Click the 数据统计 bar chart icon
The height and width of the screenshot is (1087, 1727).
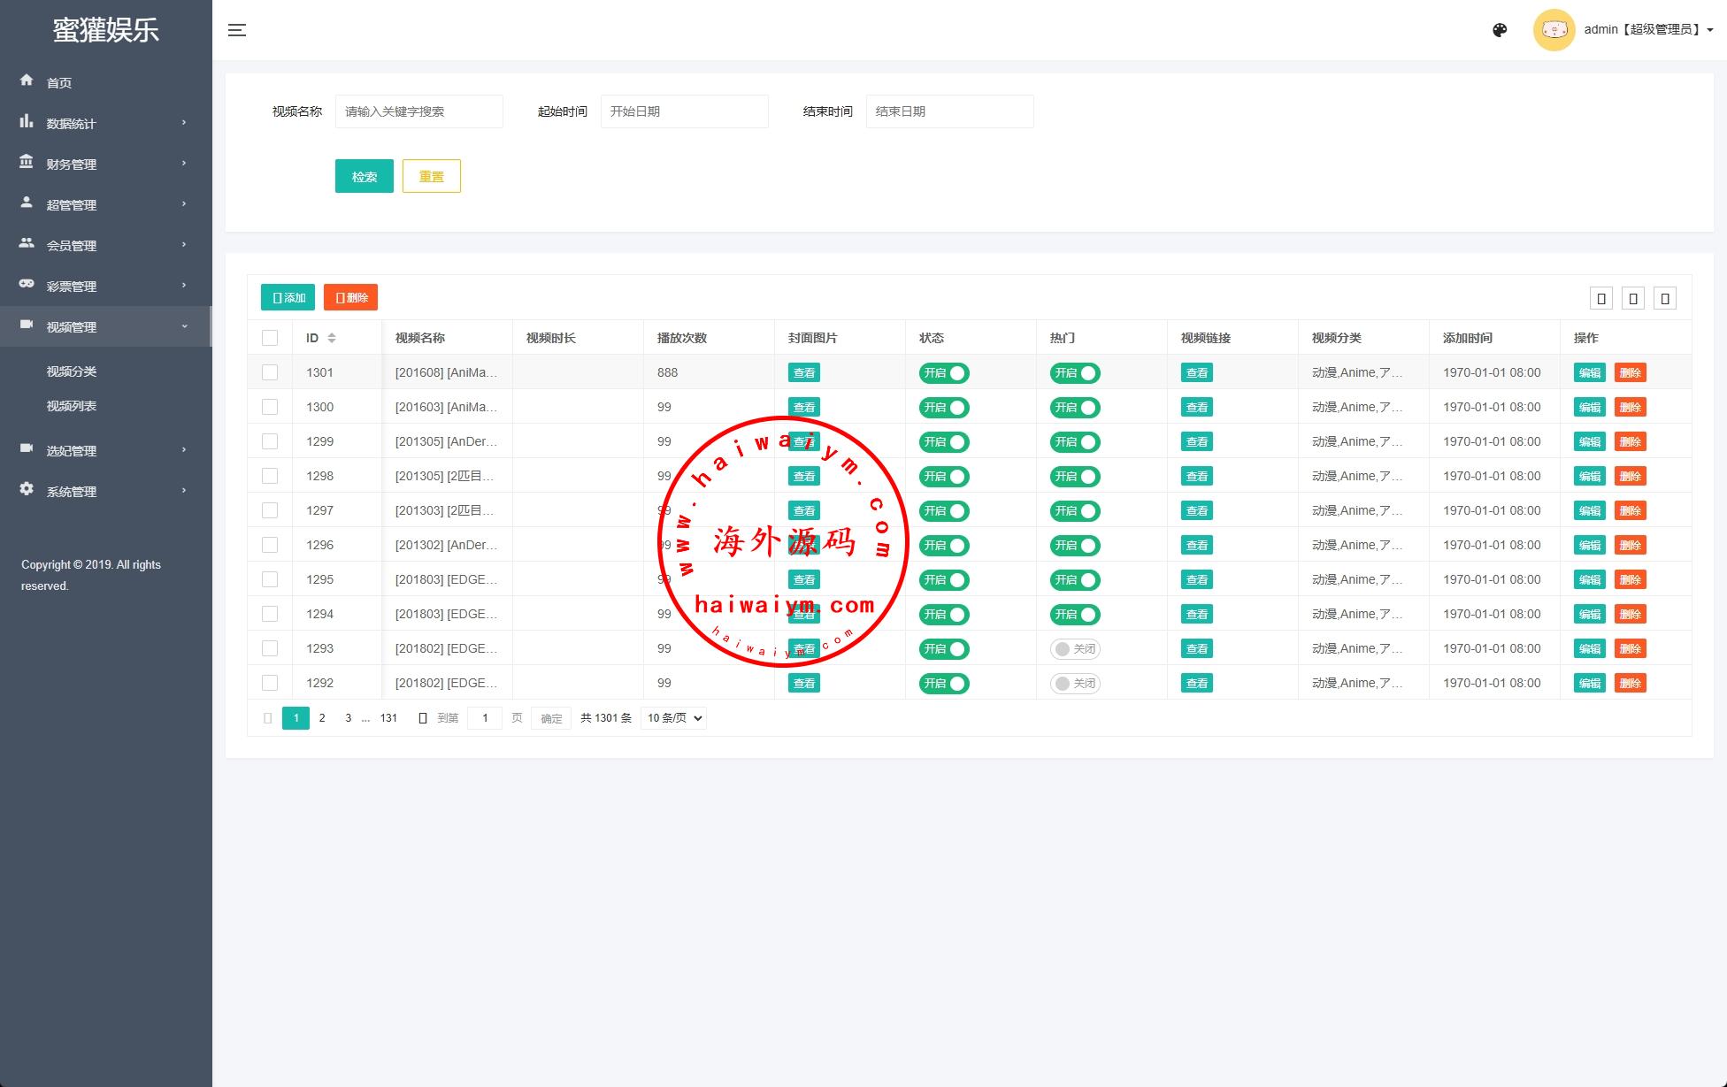[x=27, y=121]
